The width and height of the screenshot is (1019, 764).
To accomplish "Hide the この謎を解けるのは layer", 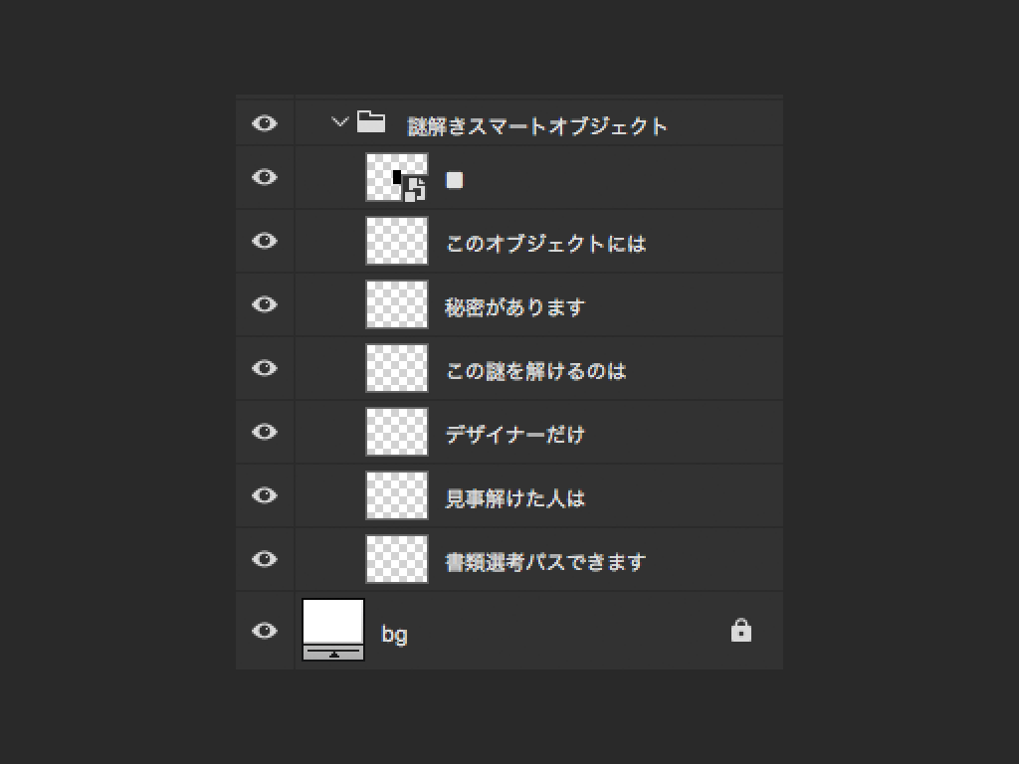I will [x=265, y=368].
